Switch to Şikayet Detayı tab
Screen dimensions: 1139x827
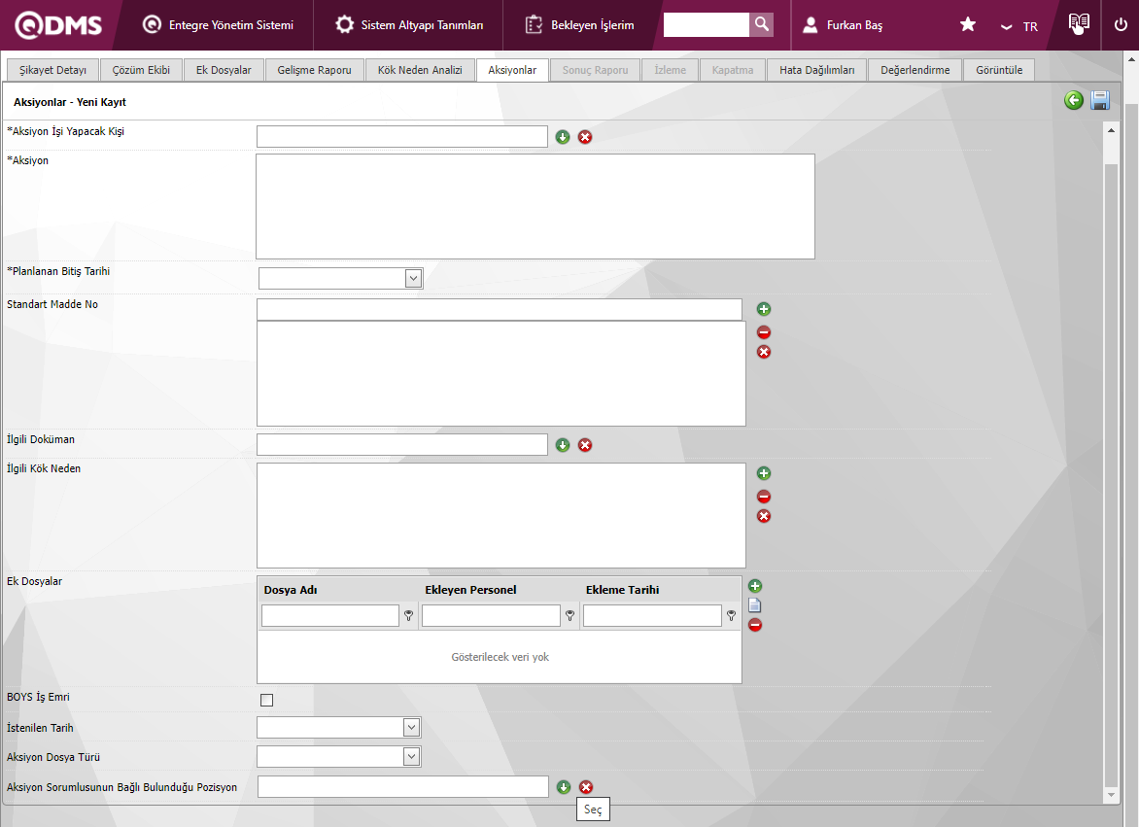click(x=52, y=70)
